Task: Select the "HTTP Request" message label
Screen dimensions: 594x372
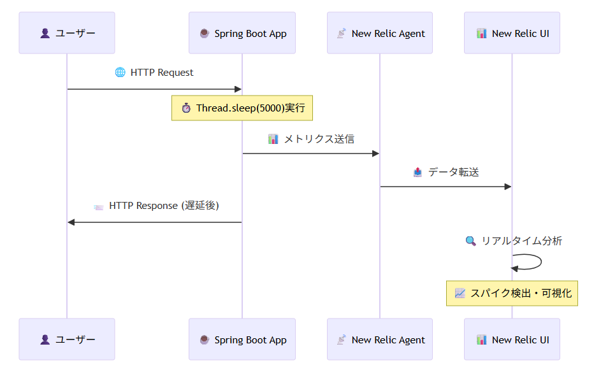Action: pyautogui.click(x=162, y=72)
